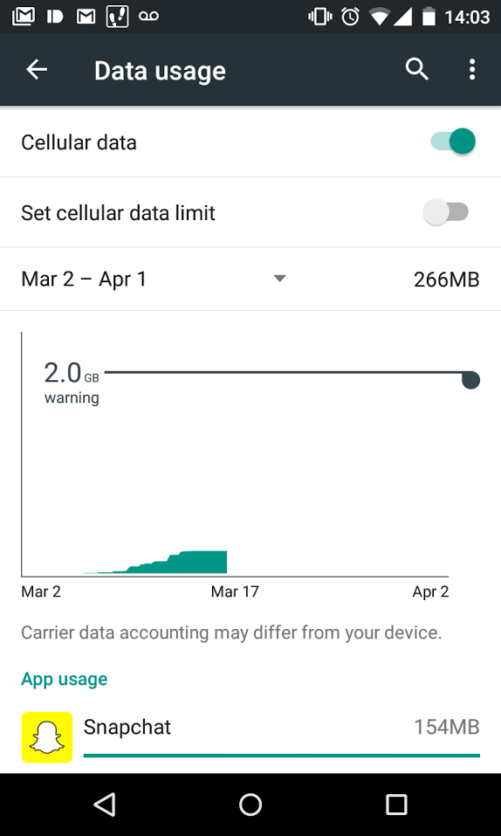The image size is (501, 836).
Task: Tap the alarm clock status icon
Action: (x=350, y=17)
